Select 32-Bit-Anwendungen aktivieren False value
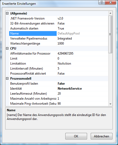The height and width of the screenshot is (145, 118). pyautogui.click(x=82, y=23)
